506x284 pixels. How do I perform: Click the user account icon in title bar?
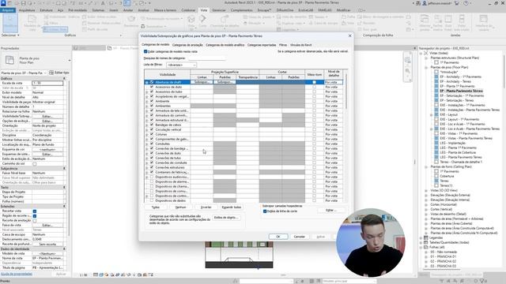pyautogui.click(x=425, y=3)
